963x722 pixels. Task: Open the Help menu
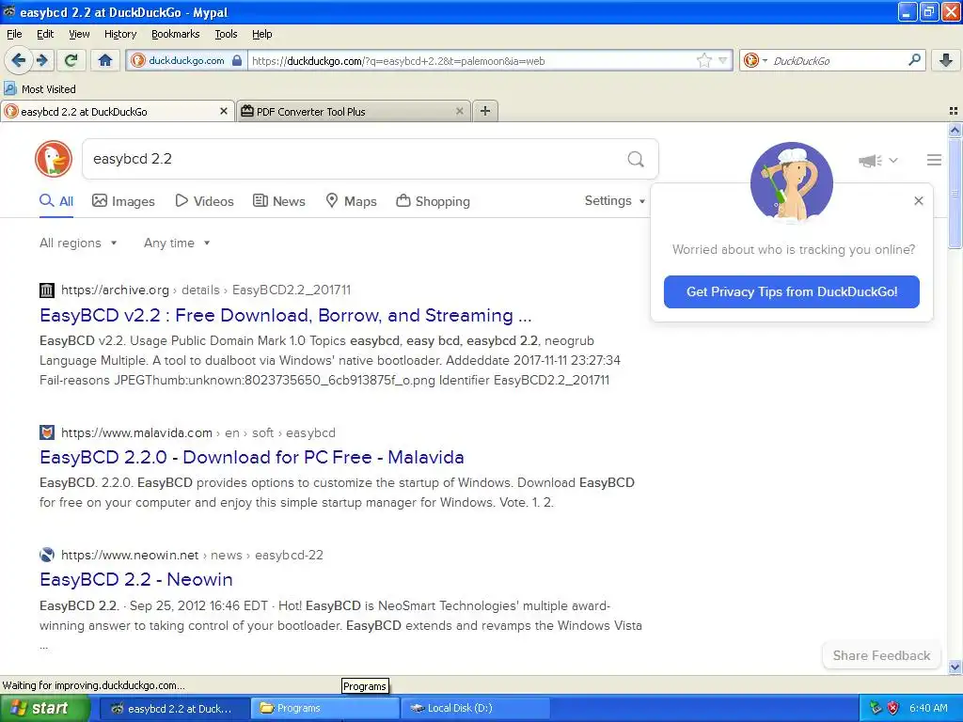click(x=261, y=34)
